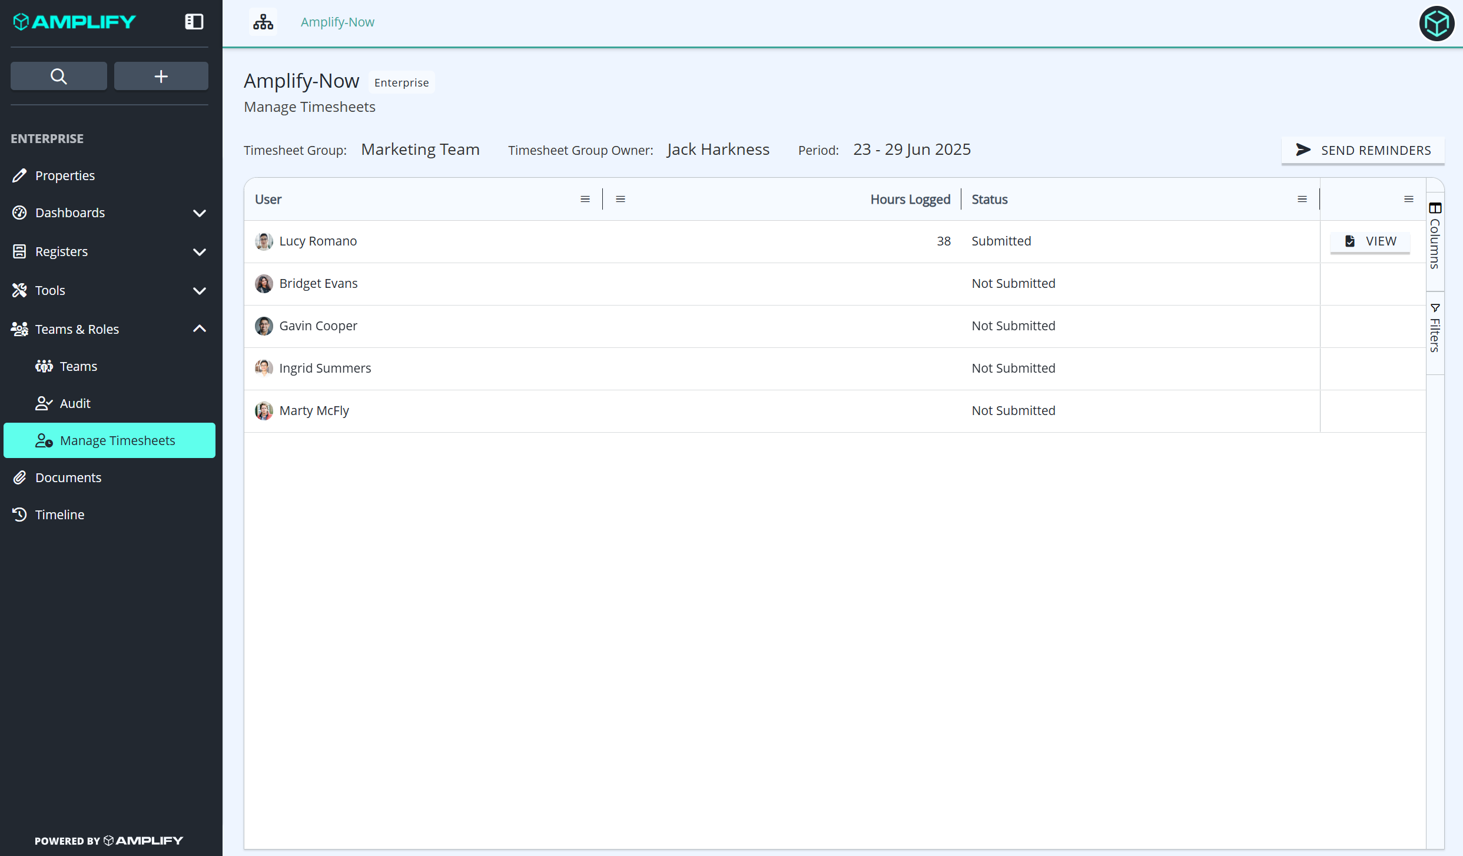Click the Teams & Roles people icon
Screen dimensions: 1463x856
(x=19, y=329)
